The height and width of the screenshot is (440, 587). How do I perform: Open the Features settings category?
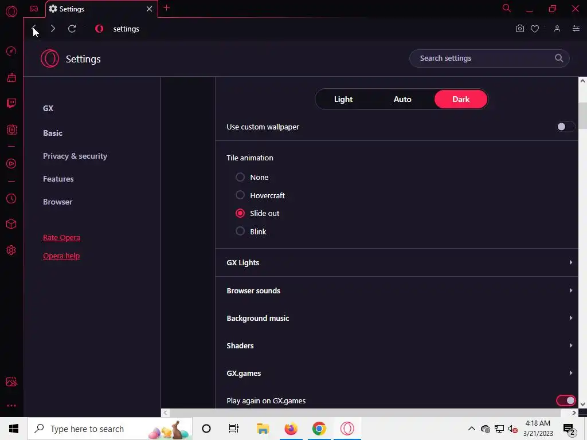(58, 179)
